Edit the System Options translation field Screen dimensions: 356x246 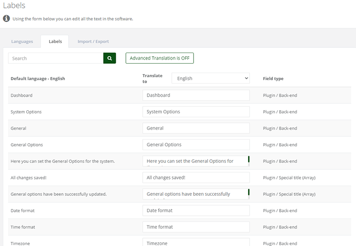point(196,112)
